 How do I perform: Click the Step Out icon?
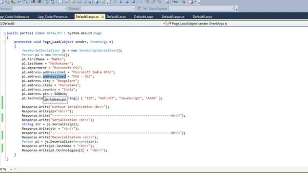point(159,2)
